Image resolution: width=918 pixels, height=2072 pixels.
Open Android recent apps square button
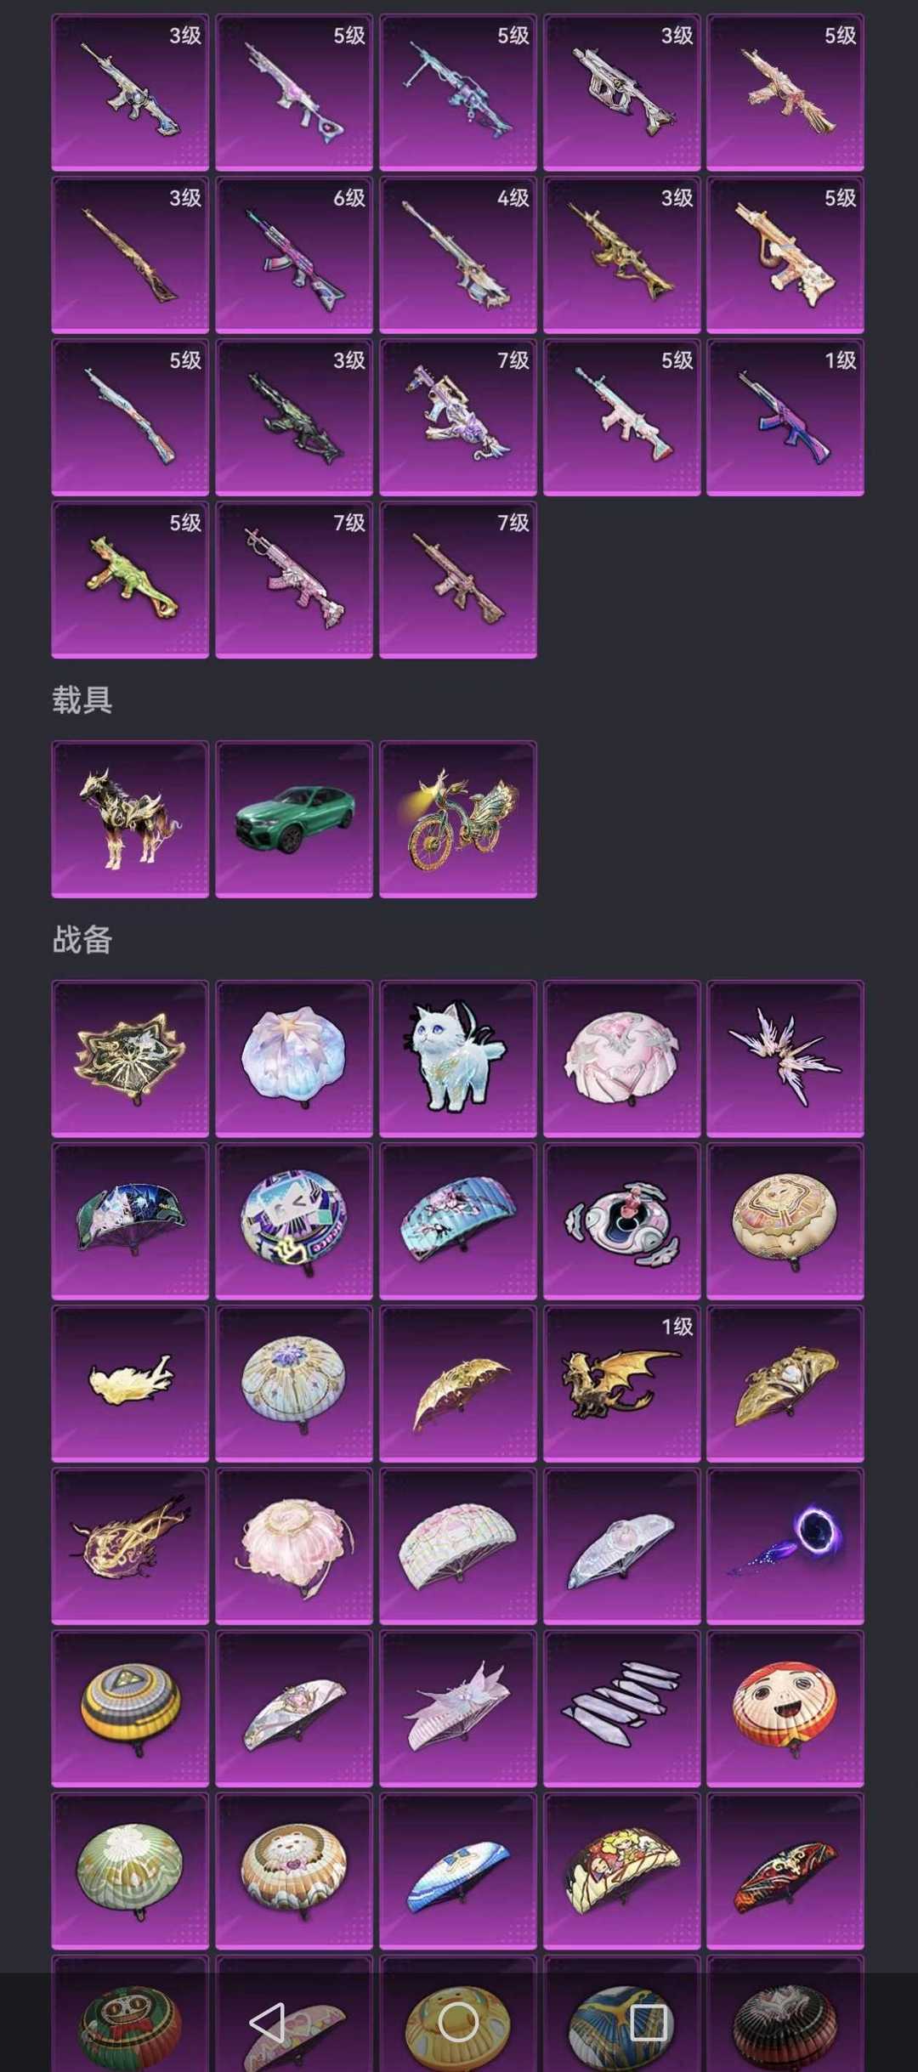[649, 2022]
